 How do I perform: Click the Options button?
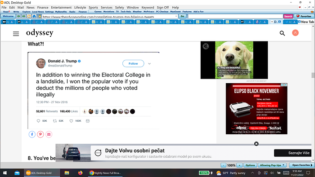pos(250,165)
